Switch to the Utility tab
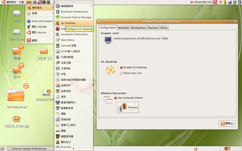The width and height of the screenshot is (242, 151). tap(163, 28)
